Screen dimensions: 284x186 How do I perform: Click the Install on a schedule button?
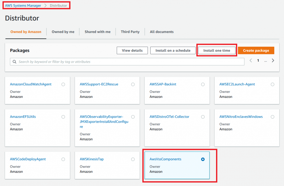click(x=173, y=50)
